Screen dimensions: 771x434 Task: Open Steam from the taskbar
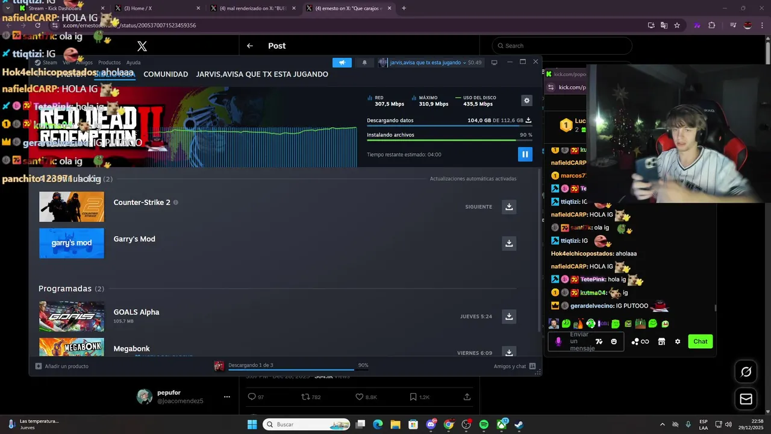tap(519, 424)
